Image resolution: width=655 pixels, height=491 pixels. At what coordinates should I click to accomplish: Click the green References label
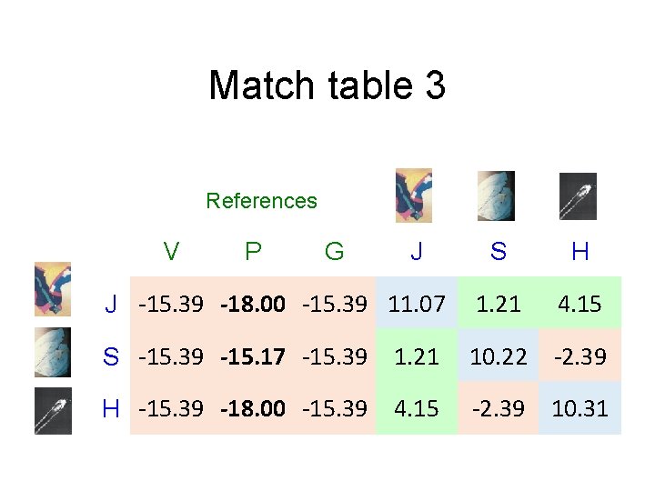click(261, 201)
